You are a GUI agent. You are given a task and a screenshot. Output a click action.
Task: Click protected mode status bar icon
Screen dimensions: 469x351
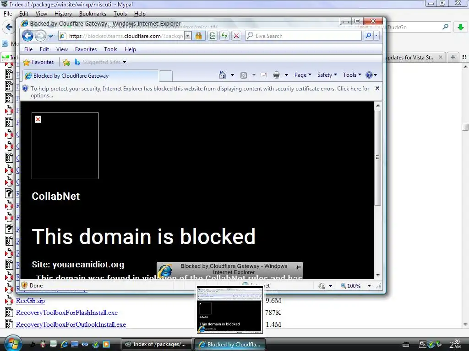322,286
